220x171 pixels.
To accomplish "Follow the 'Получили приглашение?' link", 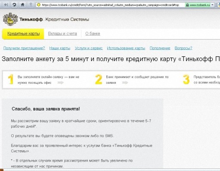I will coord(24,48).
